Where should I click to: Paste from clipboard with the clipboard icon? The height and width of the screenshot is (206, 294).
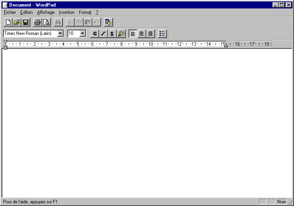[x=88, y=22]
